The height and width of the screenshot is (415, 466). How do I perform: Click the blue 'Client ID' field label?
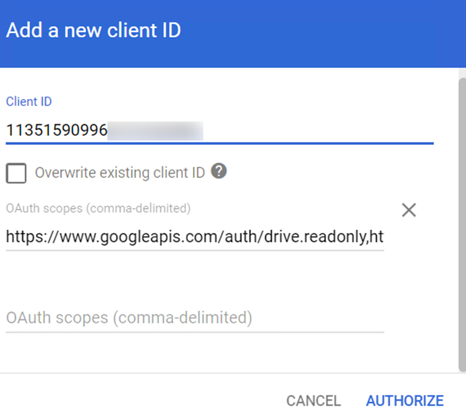coord(29,102)
